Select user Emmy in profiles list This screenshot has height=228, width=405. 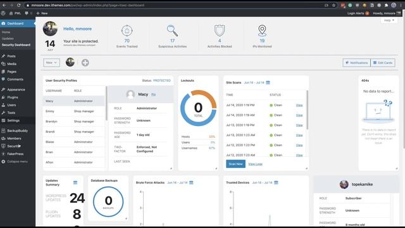coord(74,111)
